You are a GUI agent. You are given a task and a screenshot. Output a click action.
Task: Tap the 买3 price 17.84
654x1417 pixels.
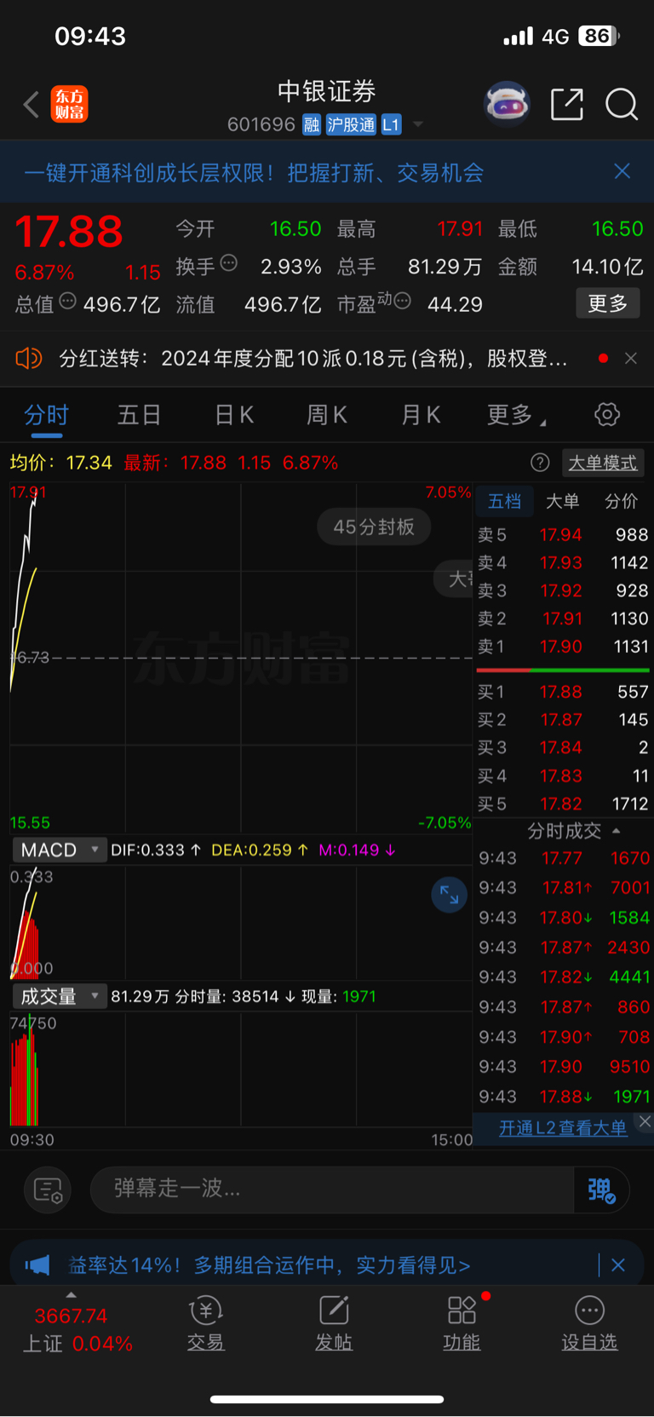tap(561, 747)
